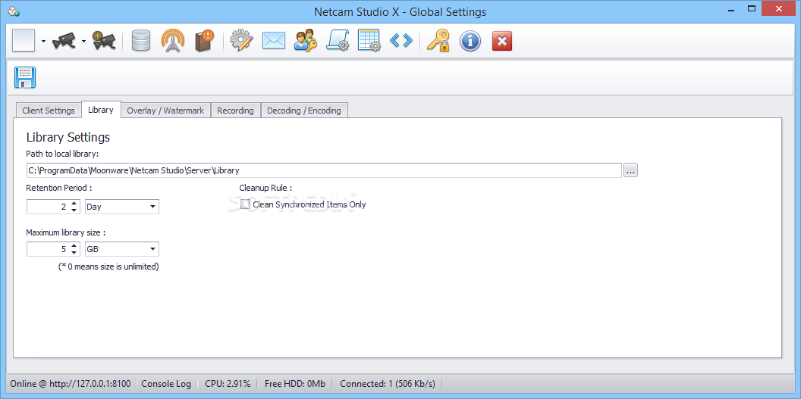Open the gear with pencil settings icon
The width and height of the screenshot is (801, 399).
[x=242, y=41]
